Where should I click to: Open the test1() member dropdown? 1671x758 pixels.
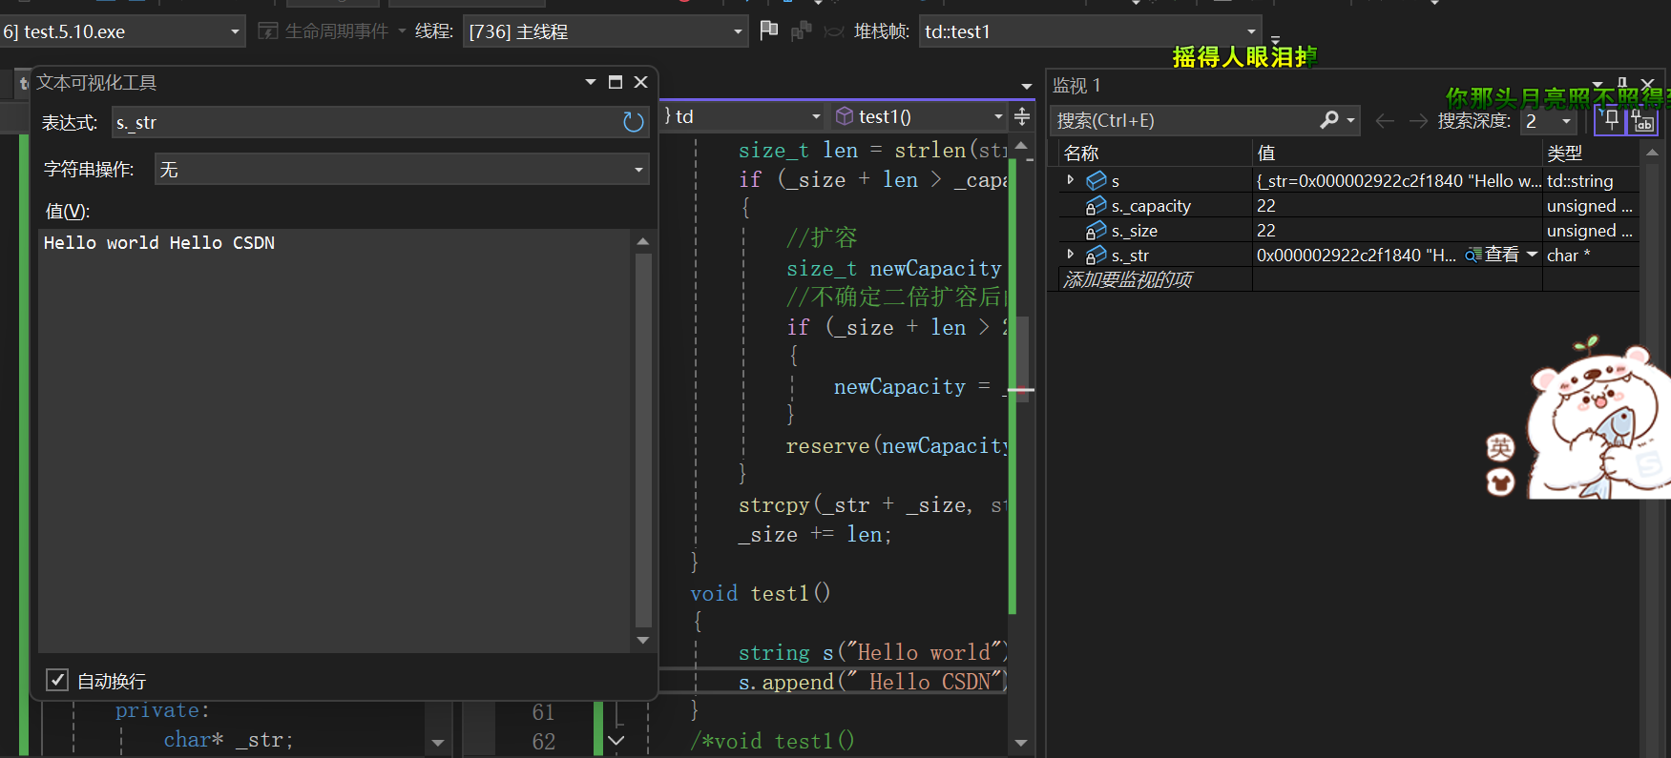918,116
